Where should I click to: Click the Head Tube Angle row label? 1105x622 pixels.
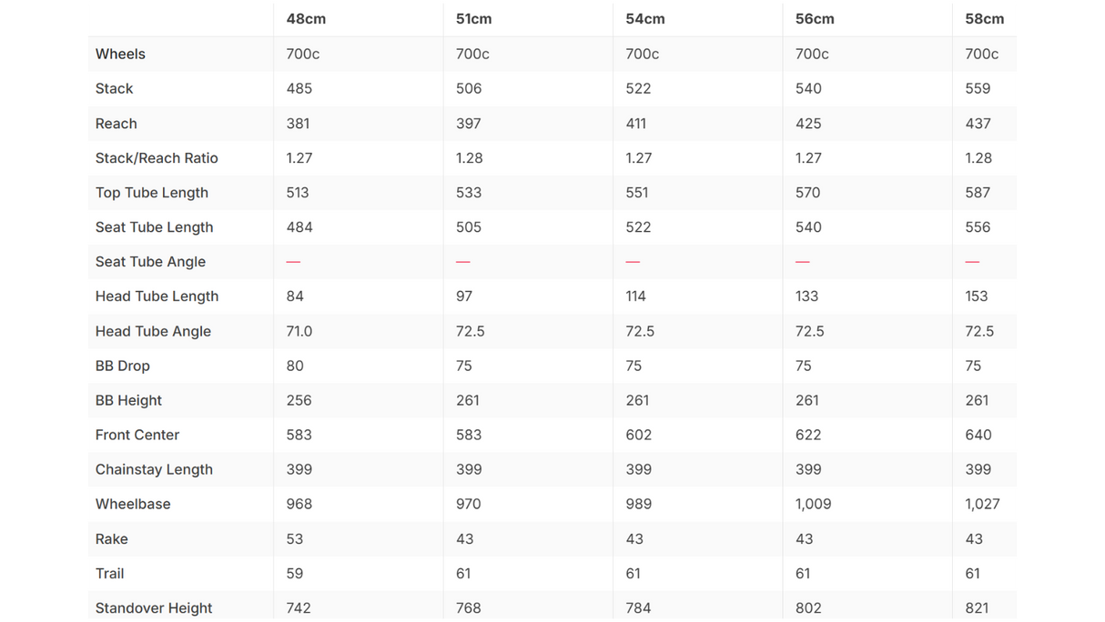153,331
